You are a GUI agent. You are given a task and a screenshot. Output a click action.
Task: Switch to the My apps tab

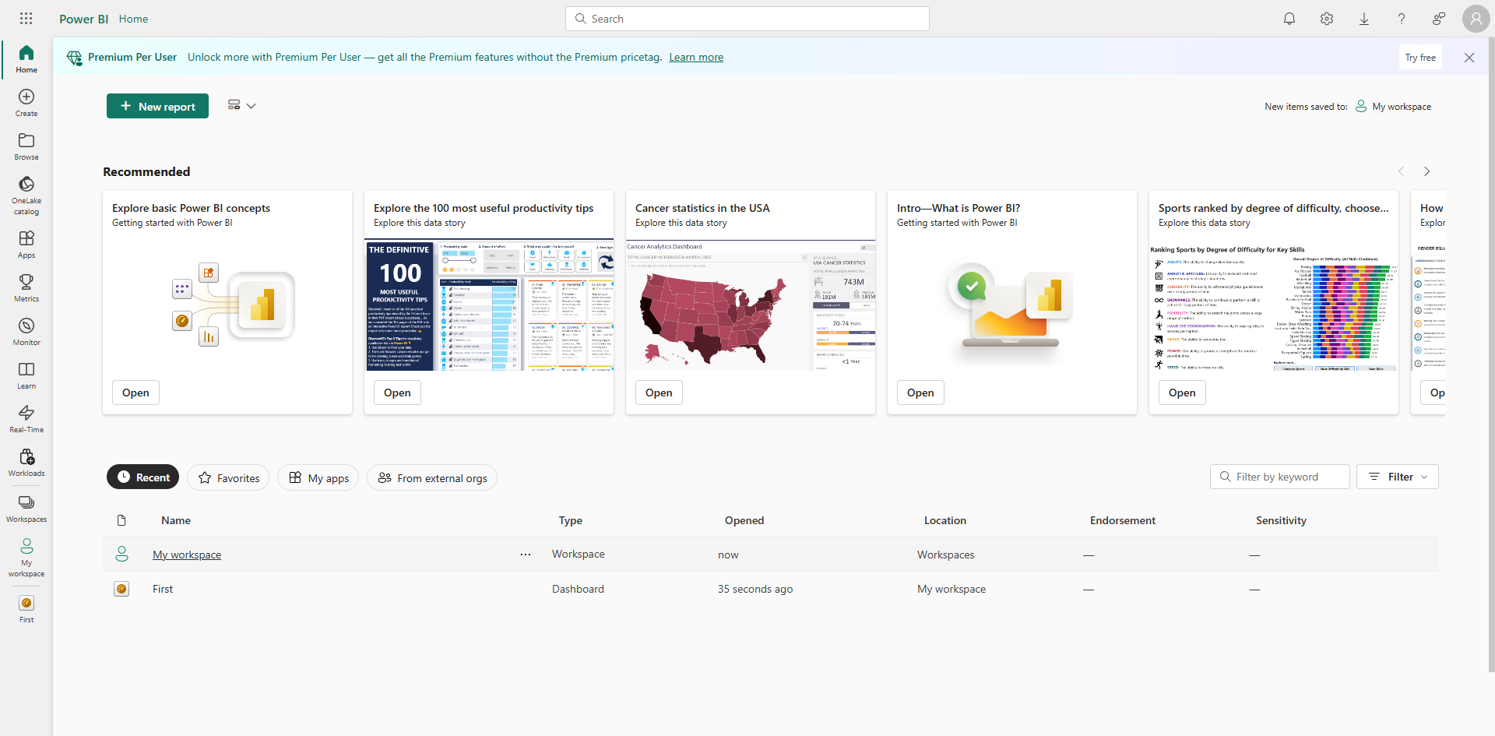pos(318,477)
